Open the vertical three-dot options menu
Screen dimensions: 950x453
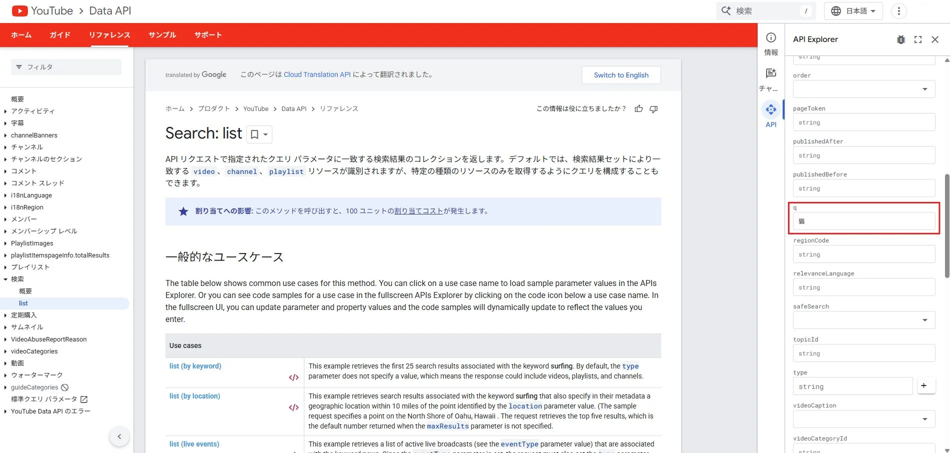(899, 11)
